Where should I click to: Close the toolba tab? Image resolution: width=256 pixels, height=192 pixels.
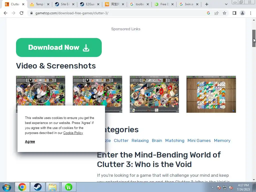click(147, 4)
